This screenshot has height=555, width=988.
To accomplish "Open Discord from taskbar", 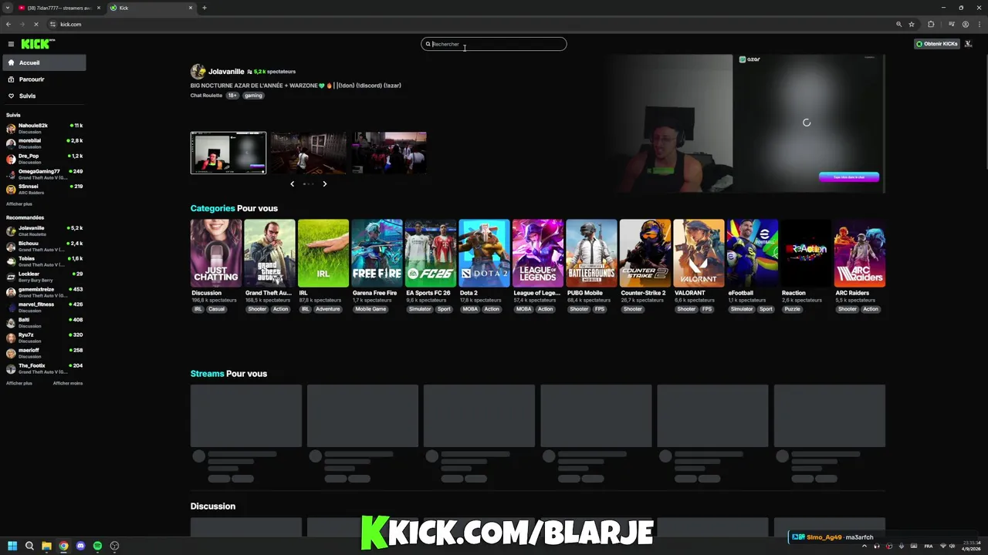I will [80, 546].
